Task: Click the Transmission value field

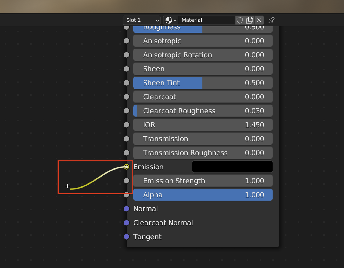Action: pyautogui.click(x=203, y=139)
